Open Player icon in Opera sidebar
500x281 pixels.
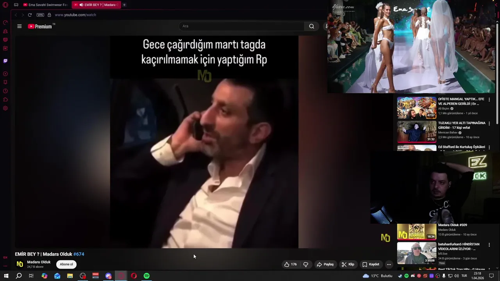(x=5, y=74)
